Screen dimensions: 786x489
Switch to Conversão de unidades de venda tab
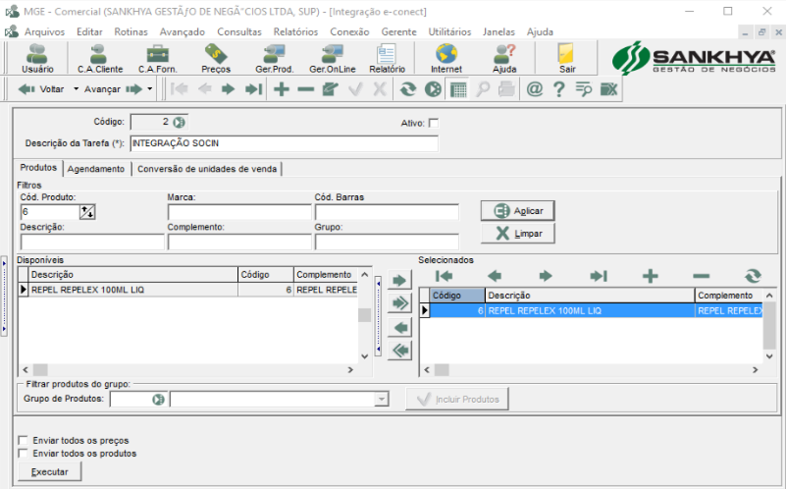coord(207,169)
